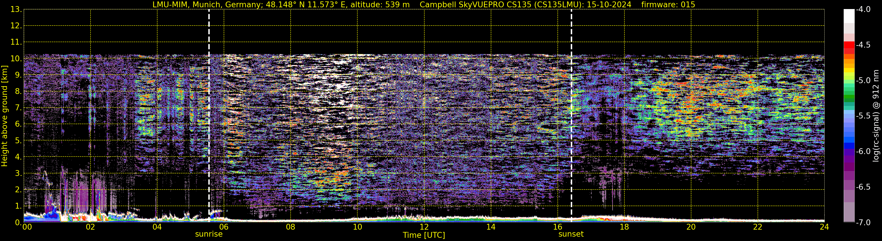Click the x-axis time tick "02"
882x241 pixels.
(90, 227)
